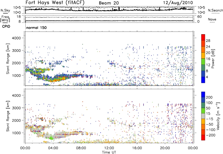Click the "-100" Velocity scale value

[x=210, y=130]
